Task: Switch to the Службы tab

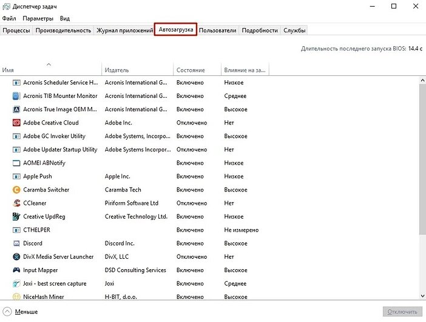Action: tap(294, 30)
